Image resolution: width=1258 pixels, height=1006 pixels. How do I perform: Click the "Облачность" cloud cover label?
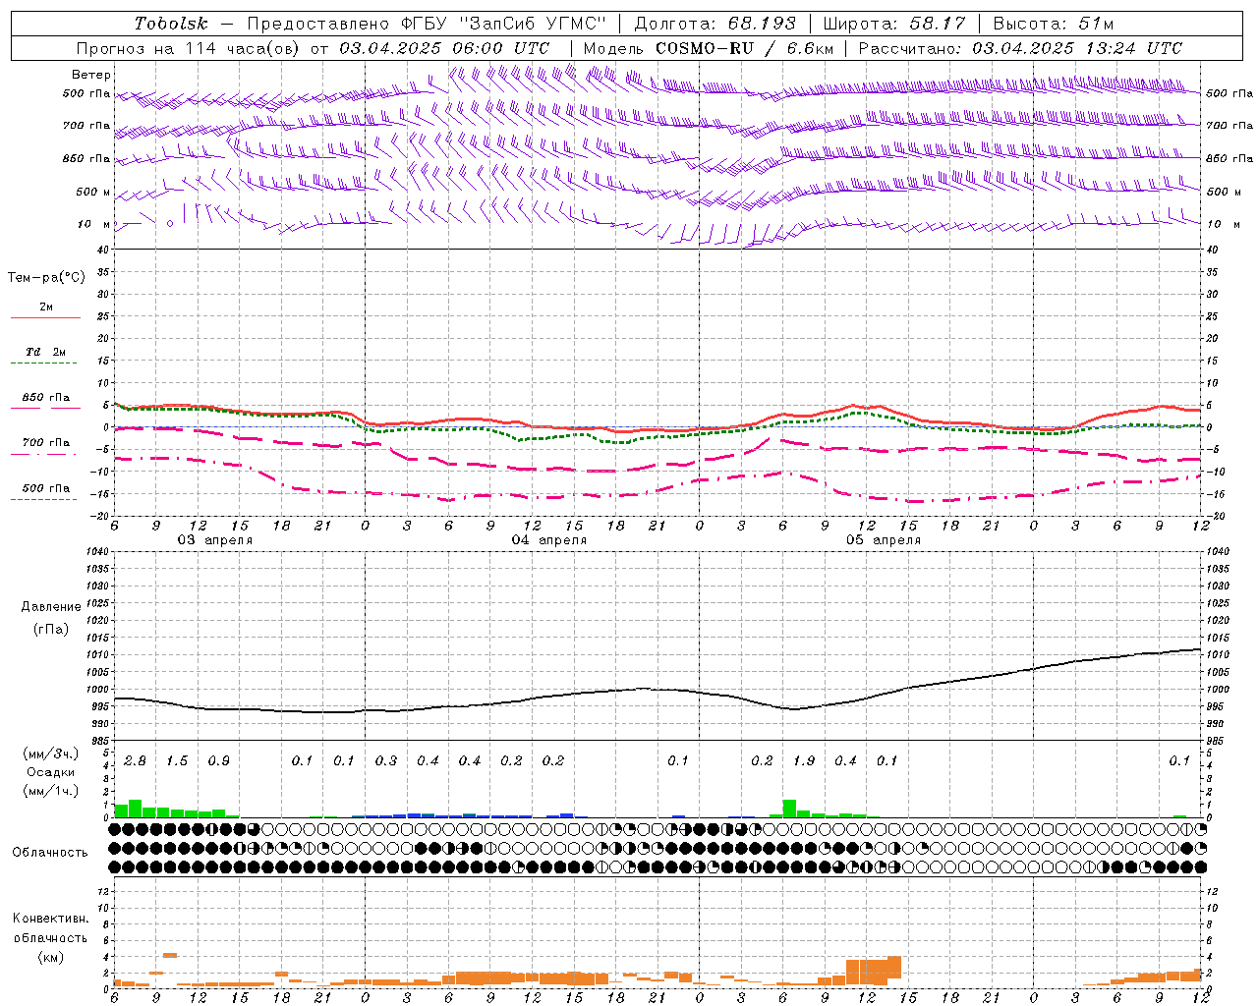pyautogui.click(x=50, y=853)
